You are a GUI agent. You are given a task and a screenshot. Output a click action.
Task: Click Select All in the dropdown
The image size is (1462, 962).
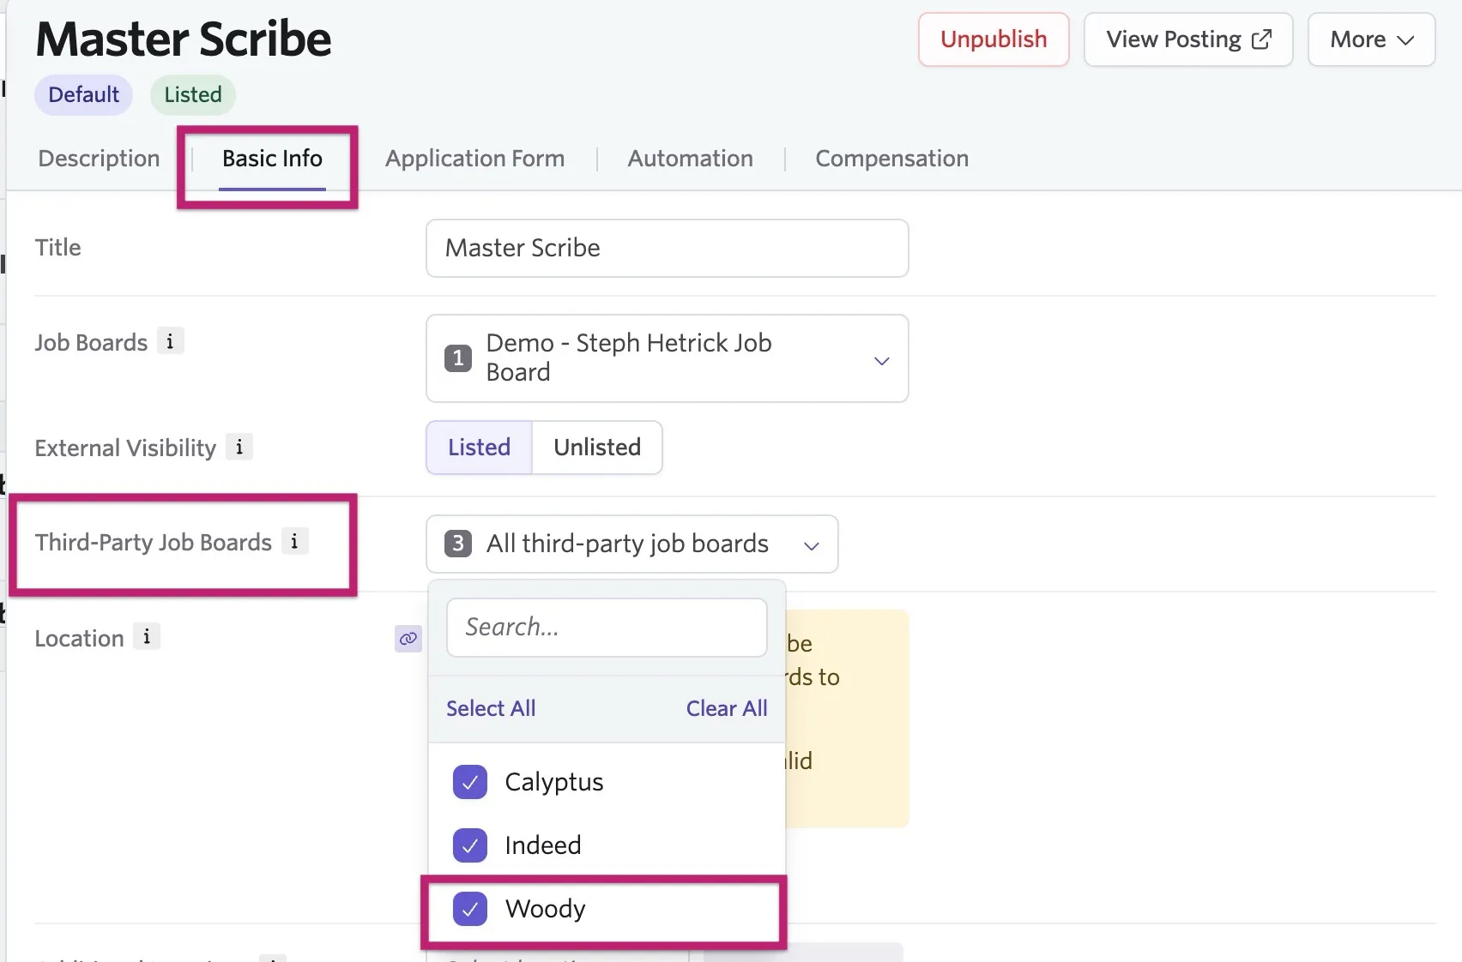click(491, 708)
